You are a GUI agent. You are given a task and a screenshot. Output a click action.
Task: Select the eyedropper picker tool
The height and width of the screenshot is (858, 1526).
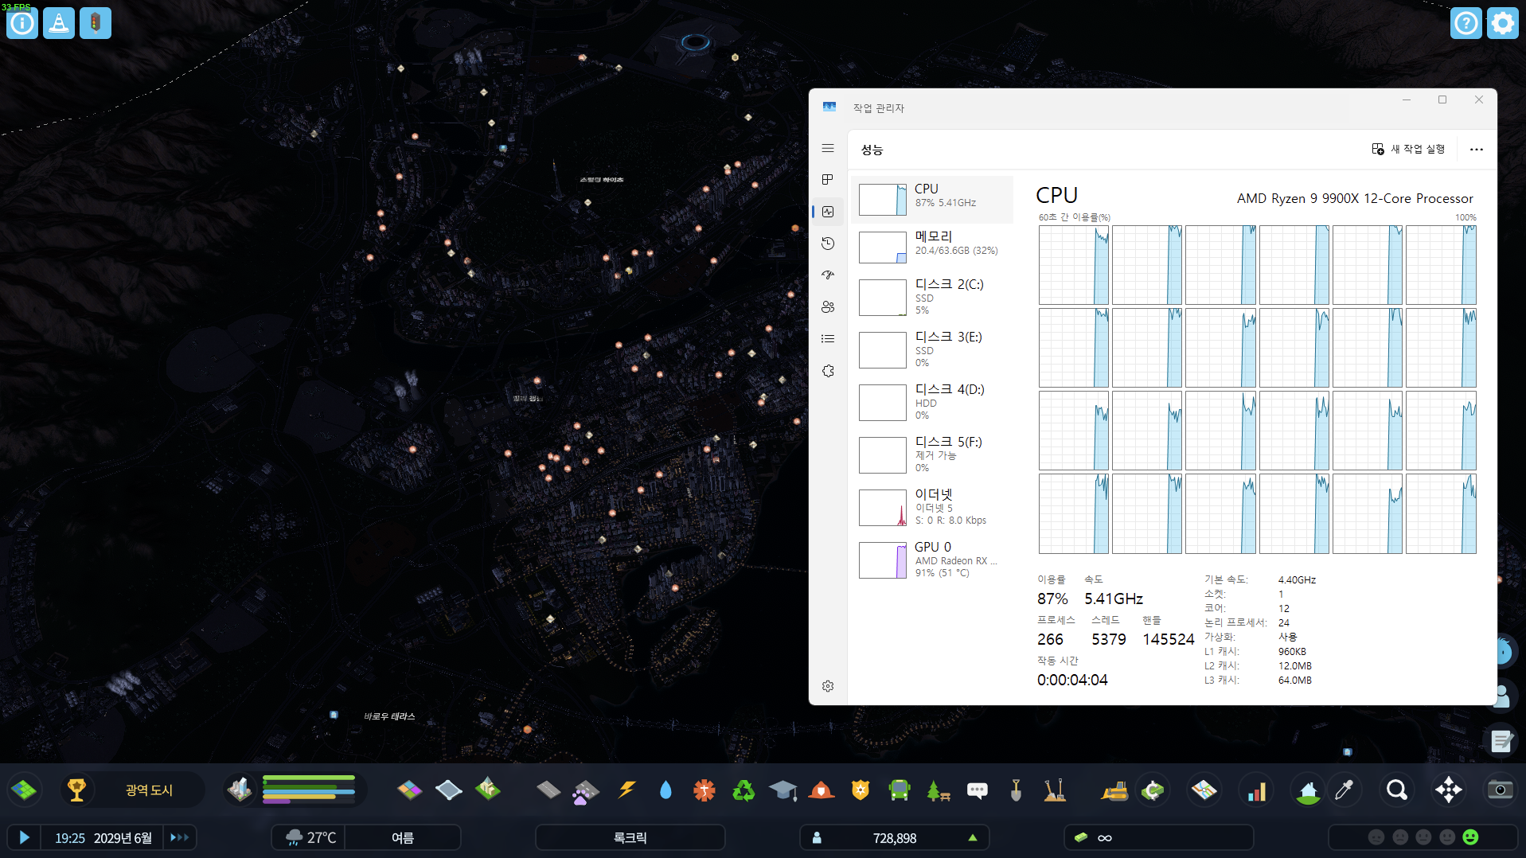1344,790
